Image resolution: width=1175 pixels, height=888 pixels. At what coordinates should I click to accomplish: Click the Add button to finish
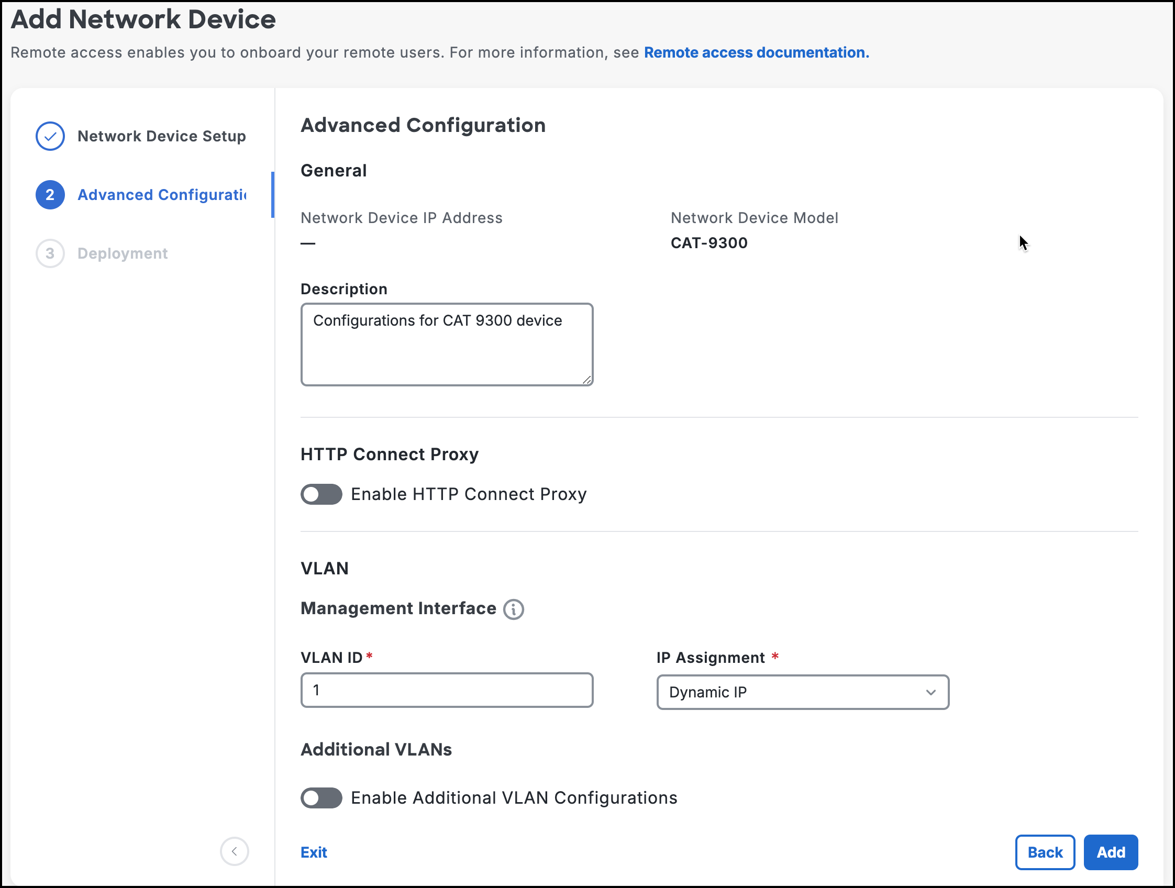coord(1111,852)
